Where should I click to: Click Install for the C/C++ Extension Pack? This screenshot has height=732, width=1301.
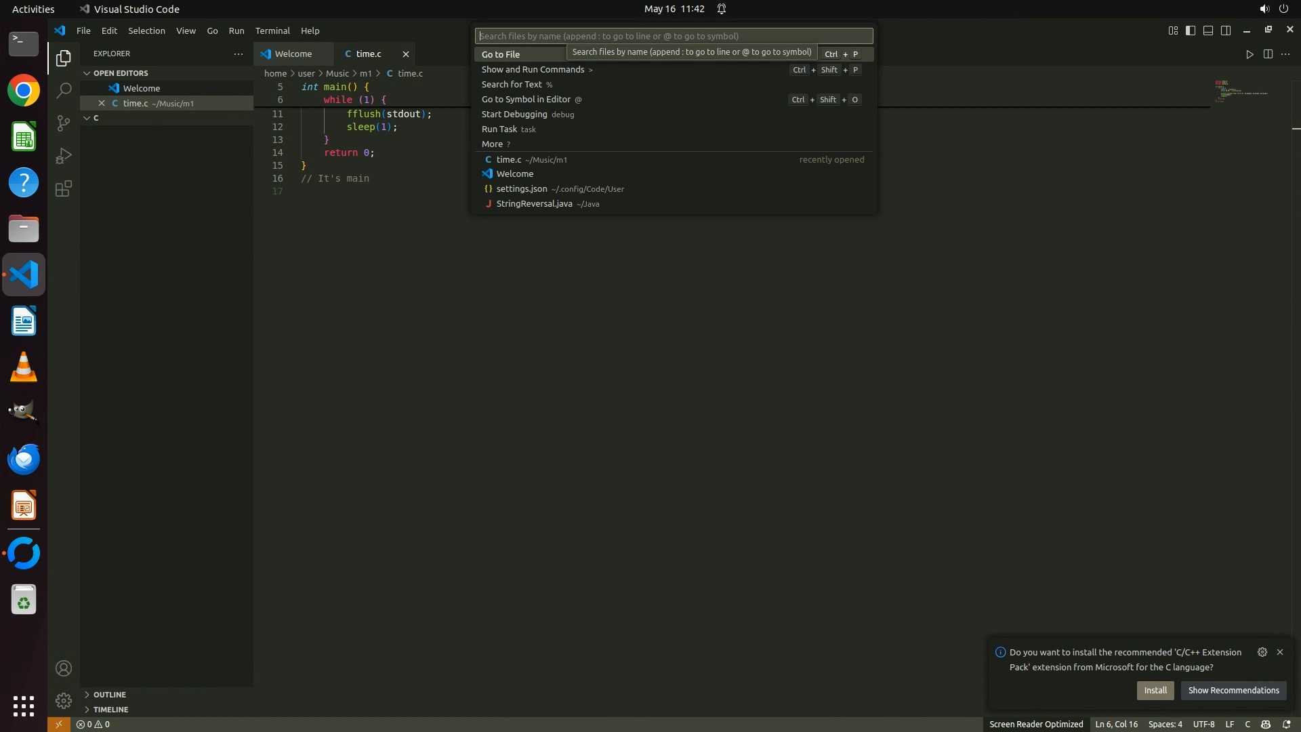pyautogui.click(x=1155, y=690)
